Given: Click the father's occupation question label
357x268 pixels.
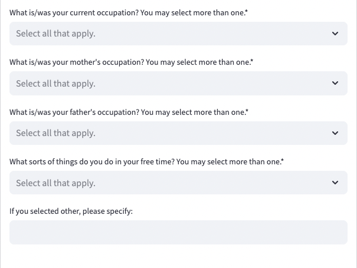Looking at the screenshot, I should click(128, 112).
